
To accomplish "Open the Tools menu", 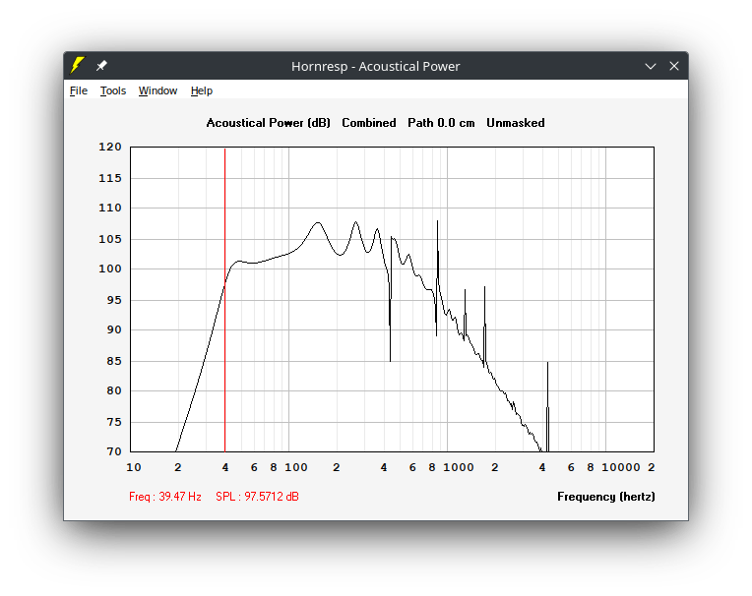I will point(113,90).
